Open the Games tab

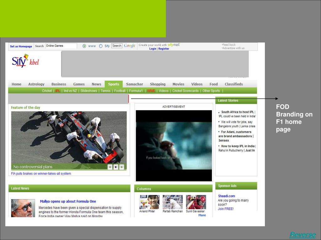point(79,84)
